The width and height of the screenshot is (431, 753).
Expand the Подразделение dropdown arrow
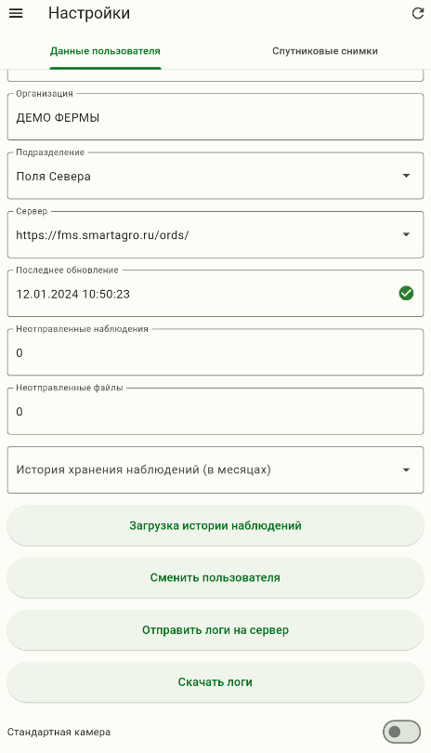[406, 176]
